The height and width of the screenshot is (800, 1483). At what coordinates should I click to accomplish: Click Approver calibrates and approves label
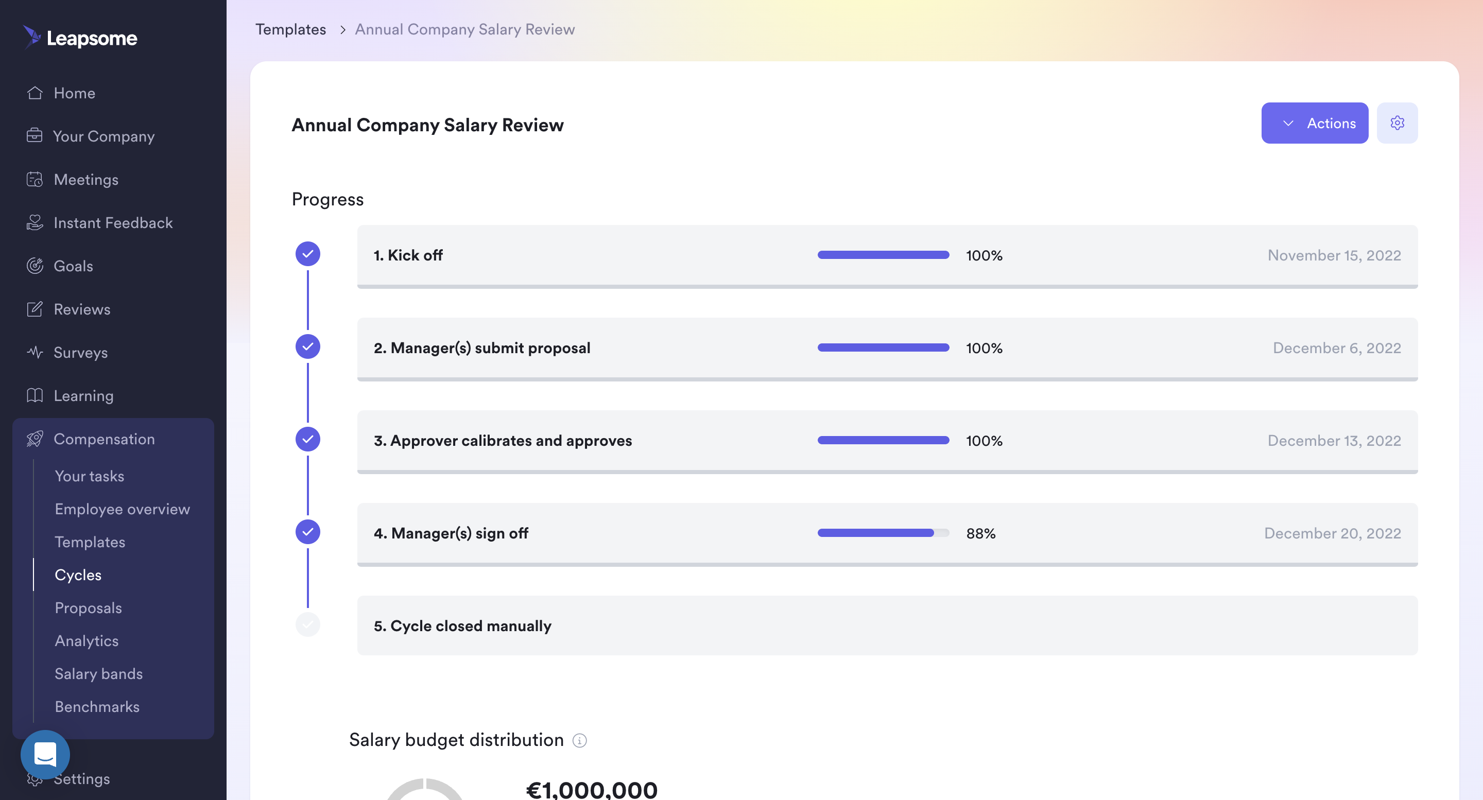click(503, 440)
